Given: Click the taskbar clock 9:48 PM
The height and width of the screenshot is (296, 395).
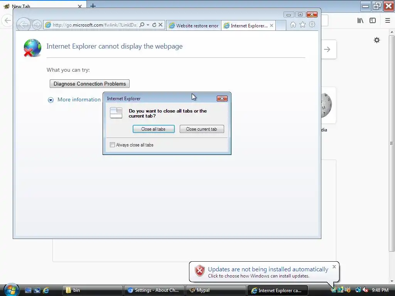Looking at the screenshot, I should pos(380,290).
